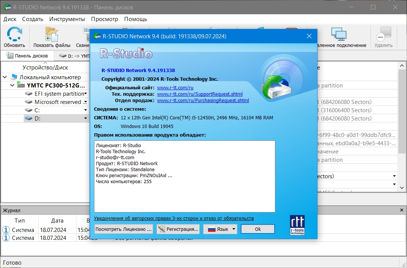The width and height of the screenshot is (407, 268).
Task: Open the SupportRequest.shtml support link
Action: point(200,94)
